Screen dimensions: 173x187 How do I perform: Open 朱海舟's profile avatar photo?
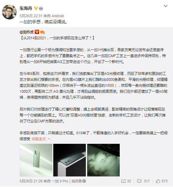(10, 12)
